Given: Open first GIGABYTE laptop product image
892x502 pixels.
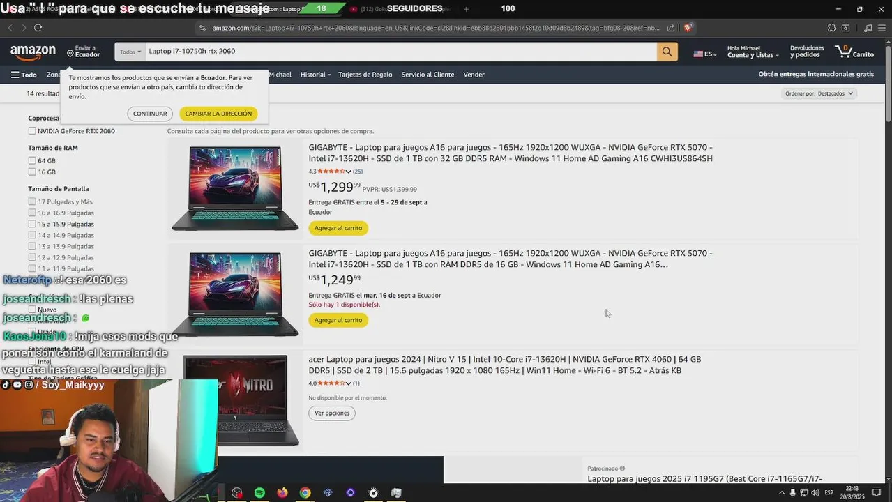Looking at the screenshot, I should point(235,188).
